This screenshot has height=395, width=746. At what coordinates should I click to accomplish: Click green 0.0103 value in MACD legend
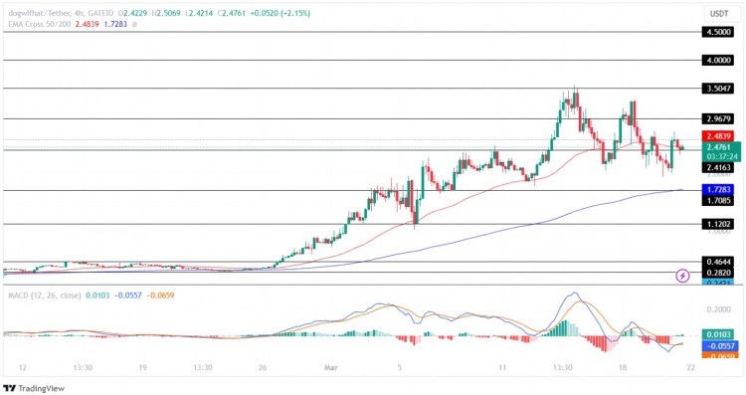coord(97,296)
